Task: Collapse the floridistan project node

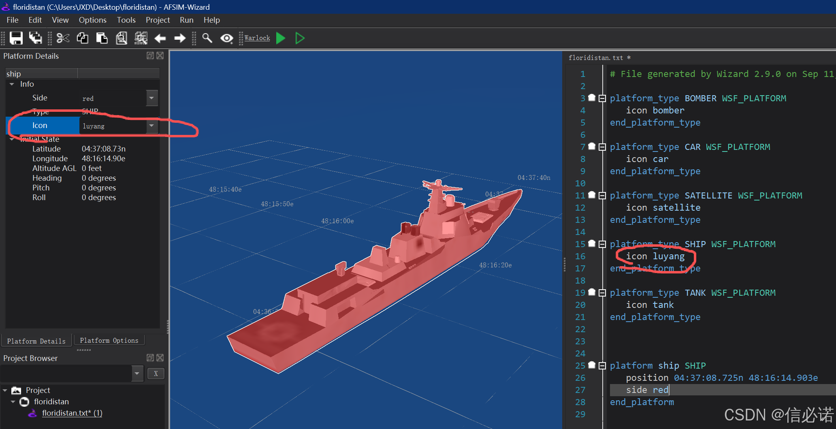Action: pyautogui.click(x=13, y=402)
